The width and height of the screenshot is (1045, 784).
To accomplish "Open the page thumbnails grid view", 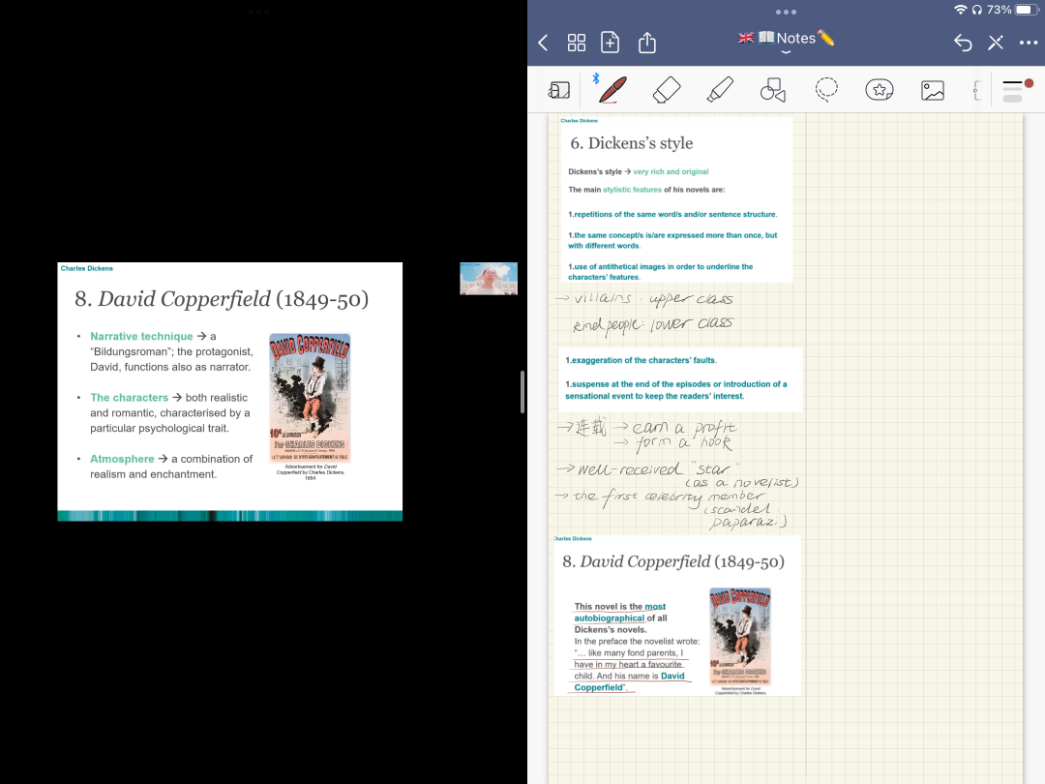I will [577, 43].
